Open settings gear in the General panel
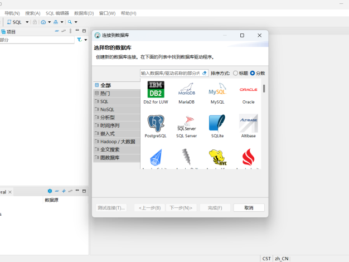The height and width of the screenshot is (262, 349). [50, 191]
